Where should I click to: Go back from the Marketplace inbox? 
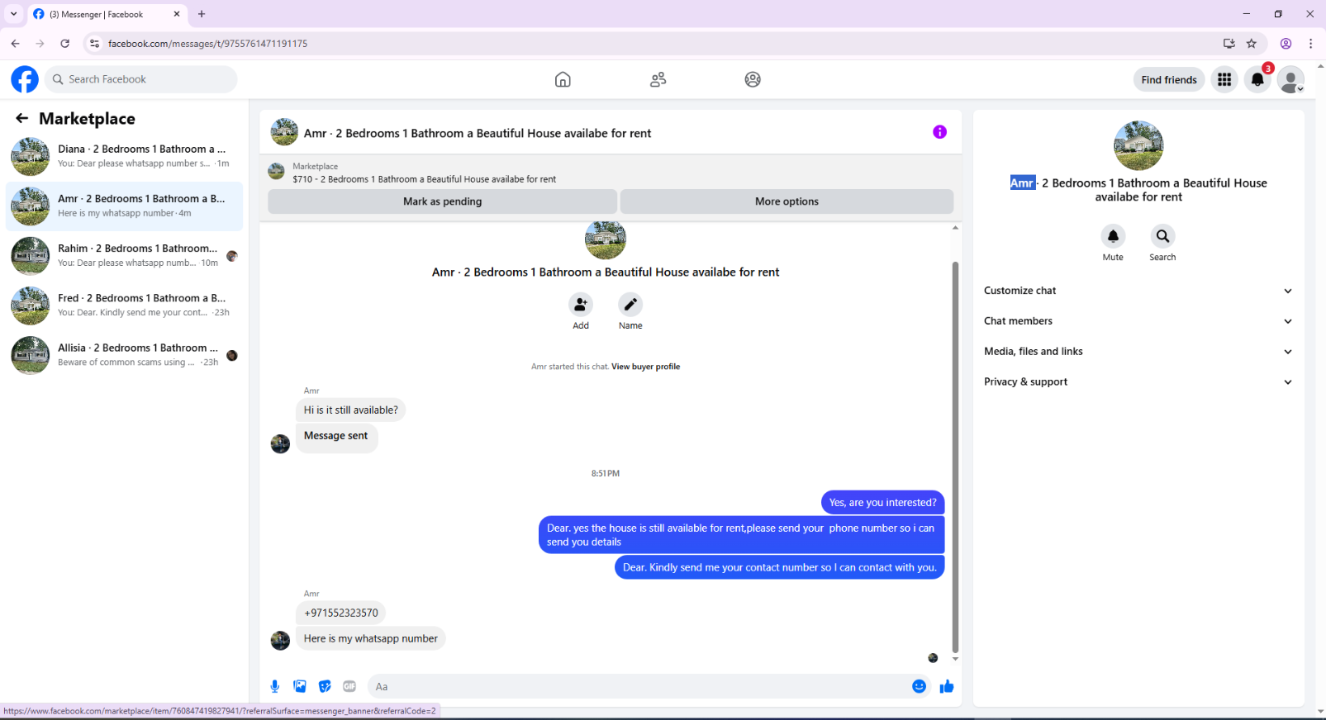pyautogui.click(x=21, y=118)
